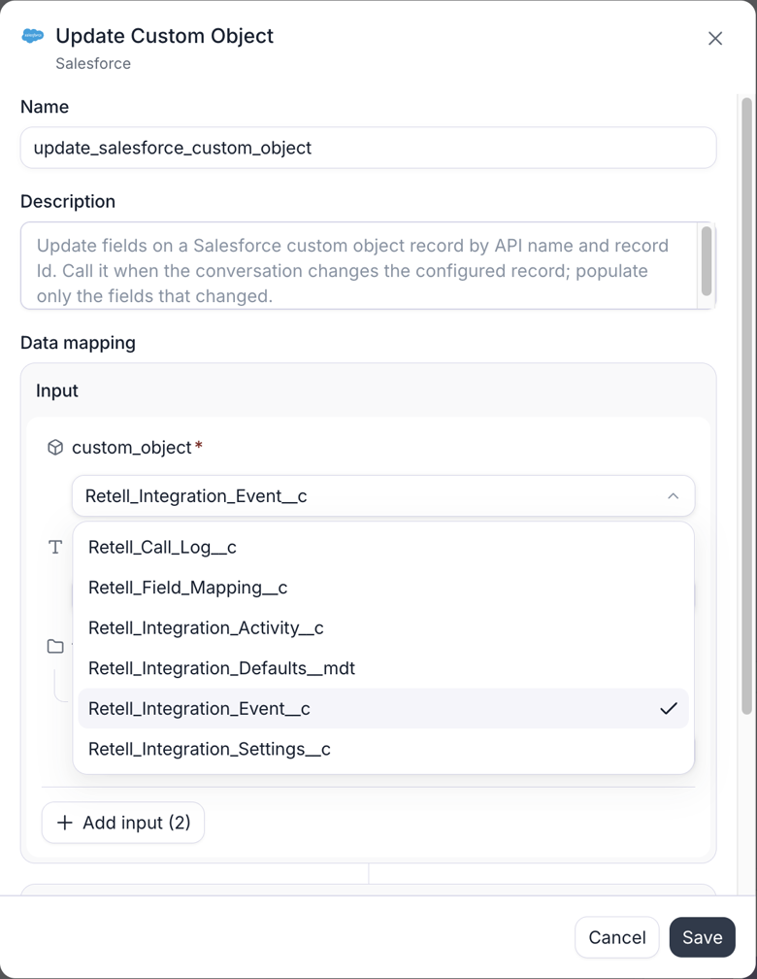Screen dimensions: 757x979
Task: Pick Retell_Integration_Settings__c option
Action: (383, 749)
